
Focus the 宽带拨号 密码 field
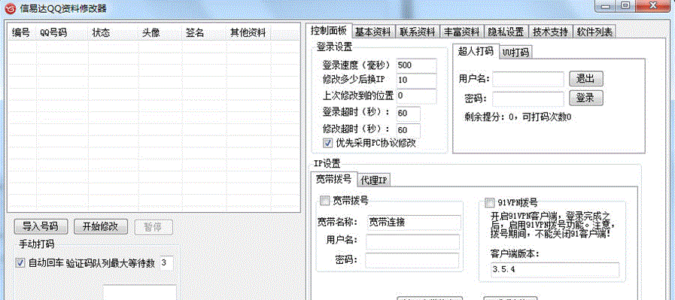412,260
